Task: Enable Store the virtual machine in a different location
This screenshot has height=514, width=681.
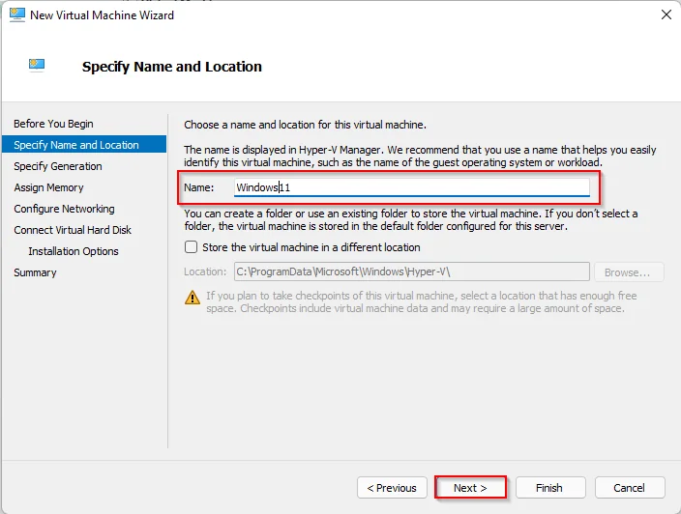Action: click(x=192, y=247)
